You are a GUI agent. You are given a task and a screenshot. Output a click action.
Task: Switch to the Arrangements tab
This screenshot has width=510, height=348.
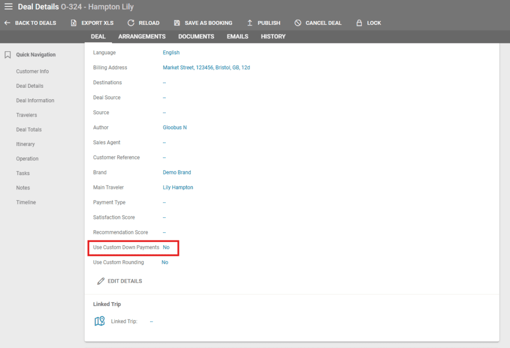(x=142, y=36)
